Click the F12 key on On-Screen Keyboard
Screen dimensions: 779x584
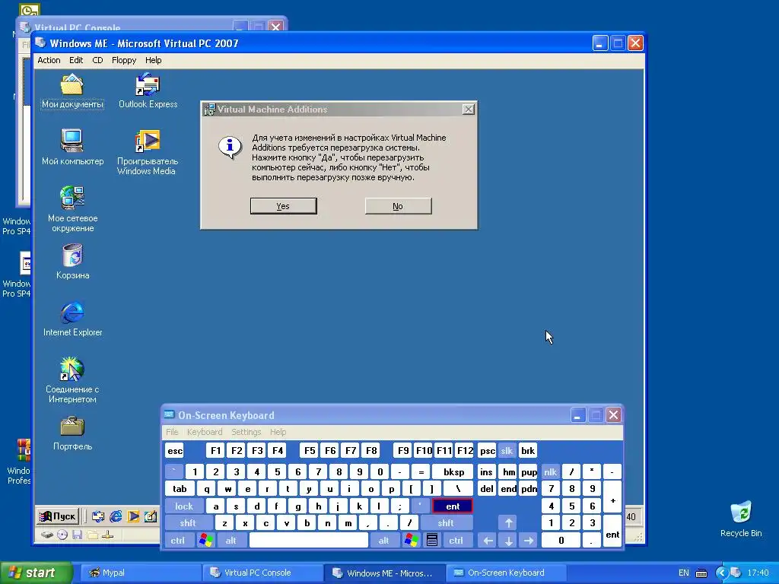click(465, 450)
